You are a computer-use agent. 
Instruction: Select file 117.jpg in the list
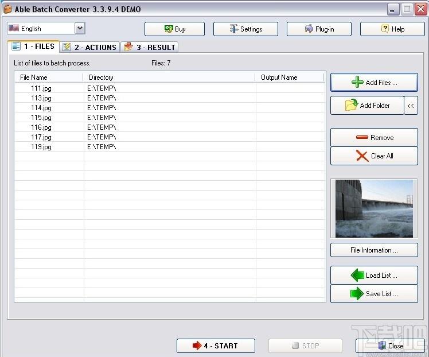pos(41,137)
